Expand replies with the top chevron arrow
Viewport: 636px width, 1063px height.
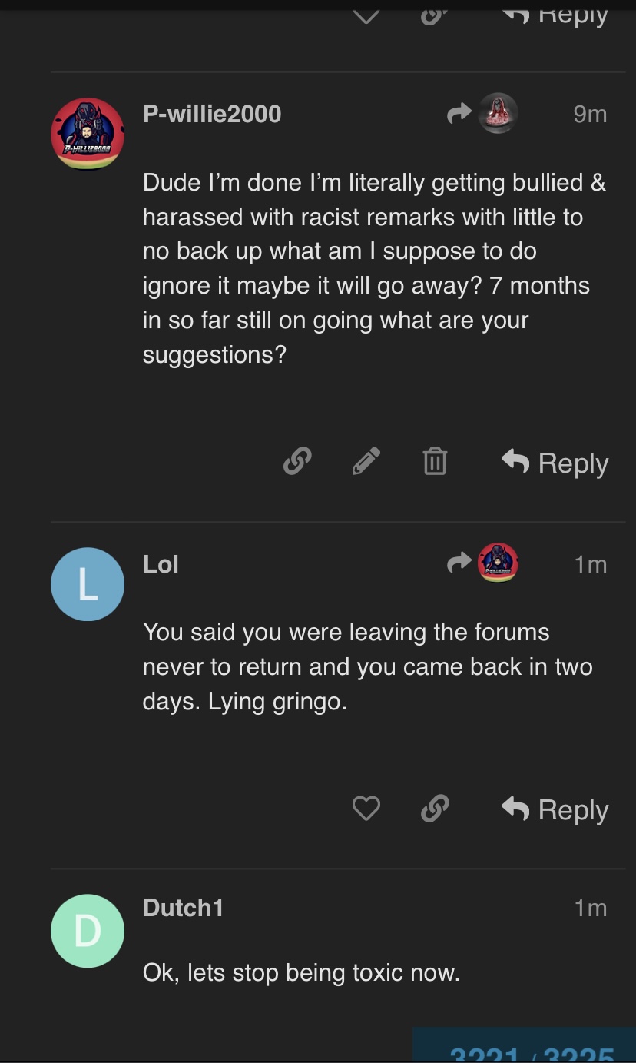coord(366,15)
